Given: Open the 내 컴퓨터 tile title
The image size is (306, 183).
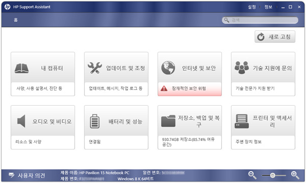Looking at the screenshot, I should 52,68.
